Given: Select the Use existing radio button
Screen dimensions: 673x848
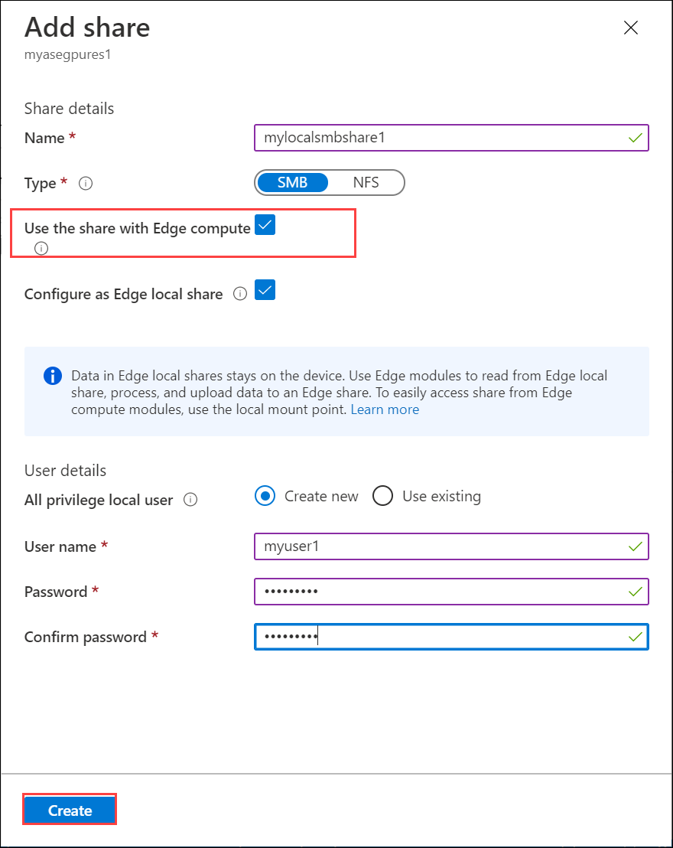Looking at the screenshot, I should tap(382, 496).
